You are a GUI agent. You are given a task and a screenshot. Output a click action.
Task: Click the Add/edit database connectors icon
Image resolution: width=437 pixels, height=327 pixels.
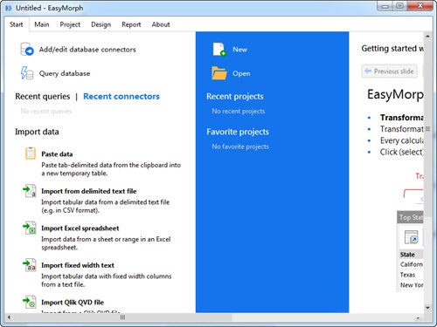click(x=27, y=49)
